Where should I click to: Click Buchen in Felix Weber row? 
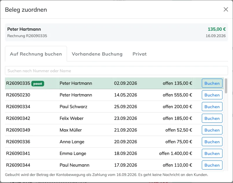point(212,118)
